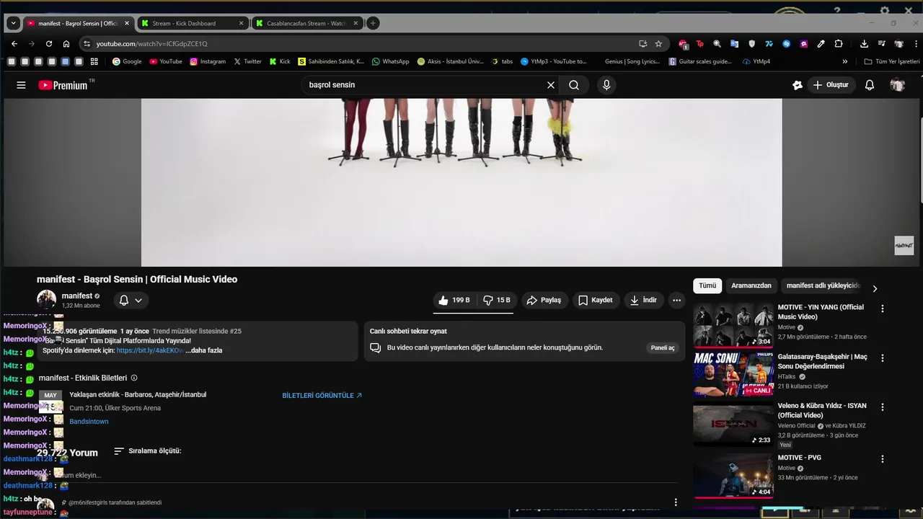Like the video (199 B)
This screenshot has width=923, height=519.
pyautogui.click(x=454, y=301)
